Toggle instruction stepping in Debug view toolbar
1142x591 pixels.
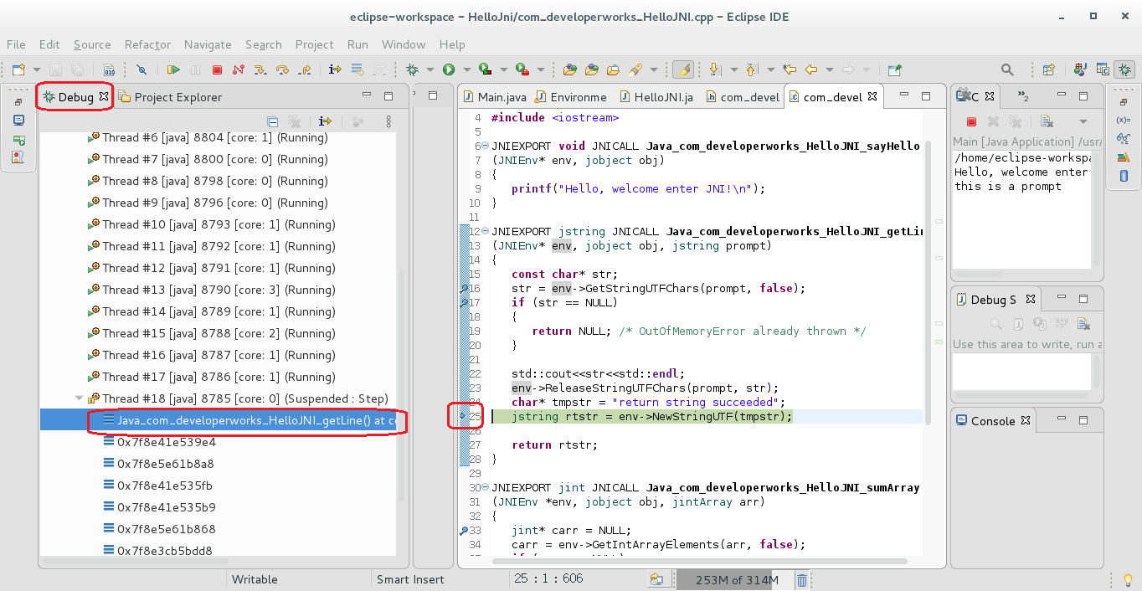[326, 121]
